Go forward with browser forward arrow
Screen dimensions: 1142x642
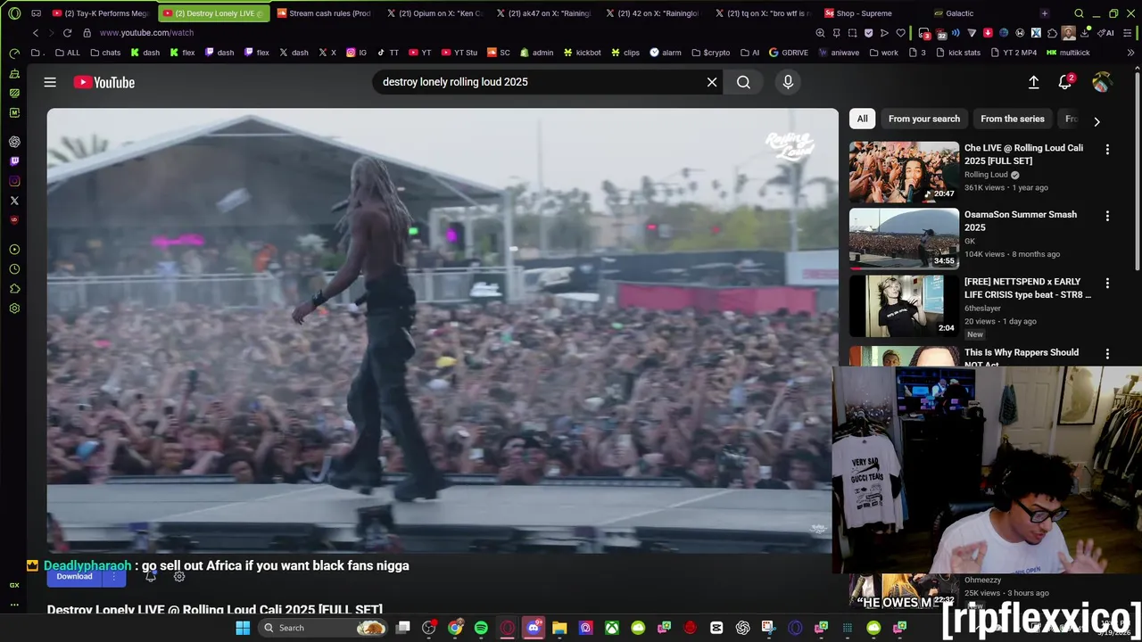pos(51,33)
